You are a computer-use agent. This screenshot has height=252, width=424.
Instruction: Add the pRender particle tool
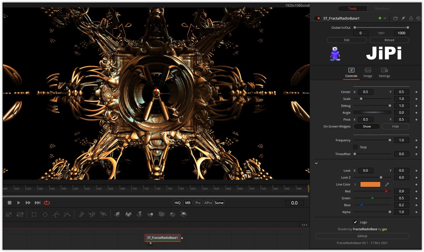(103, 214)
